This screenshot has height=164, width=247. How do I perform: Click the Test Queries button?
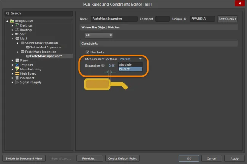[x=227, y=19]
